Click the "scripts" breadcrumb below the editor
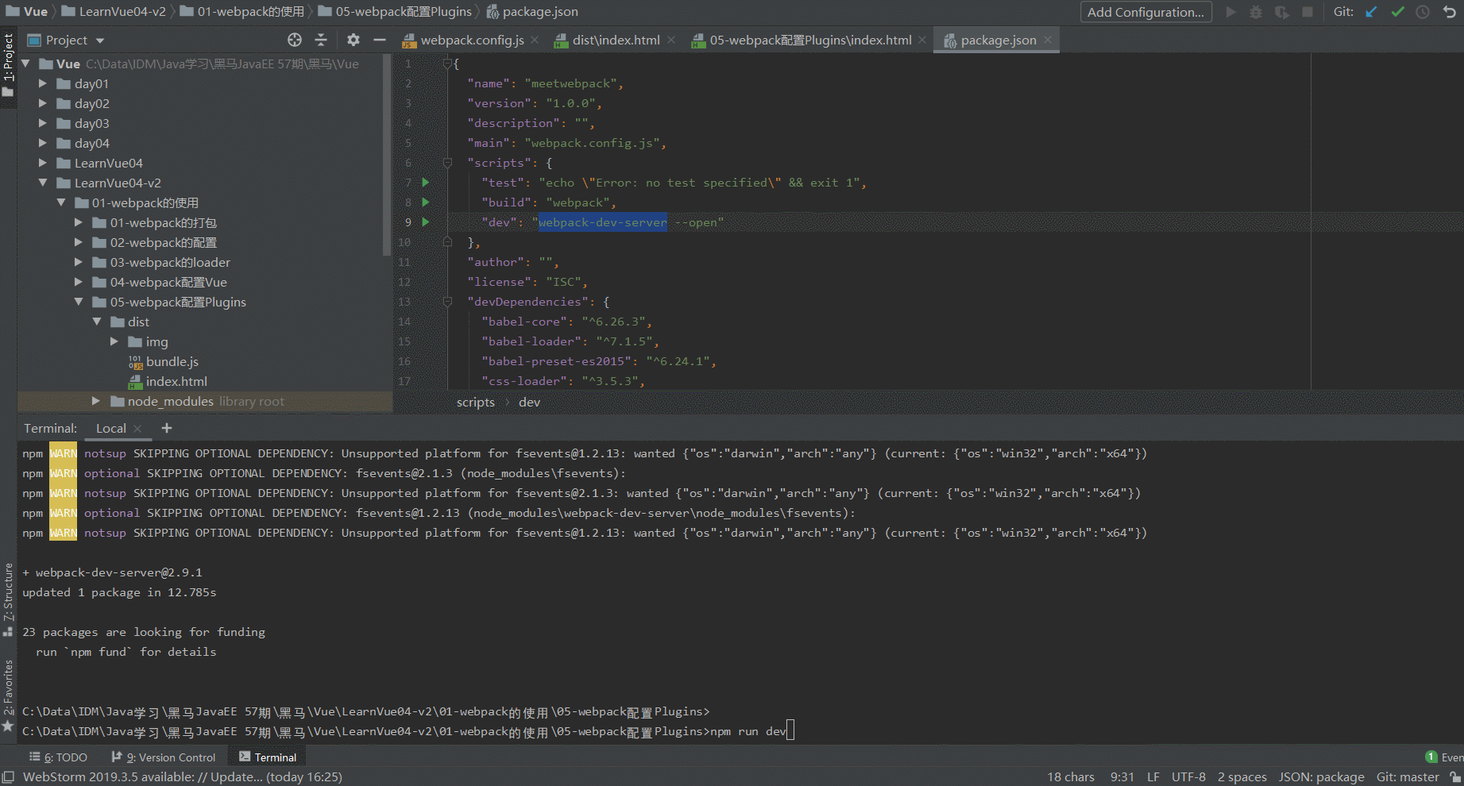Viewport: 1464px width, 786px height. [476, 403]
